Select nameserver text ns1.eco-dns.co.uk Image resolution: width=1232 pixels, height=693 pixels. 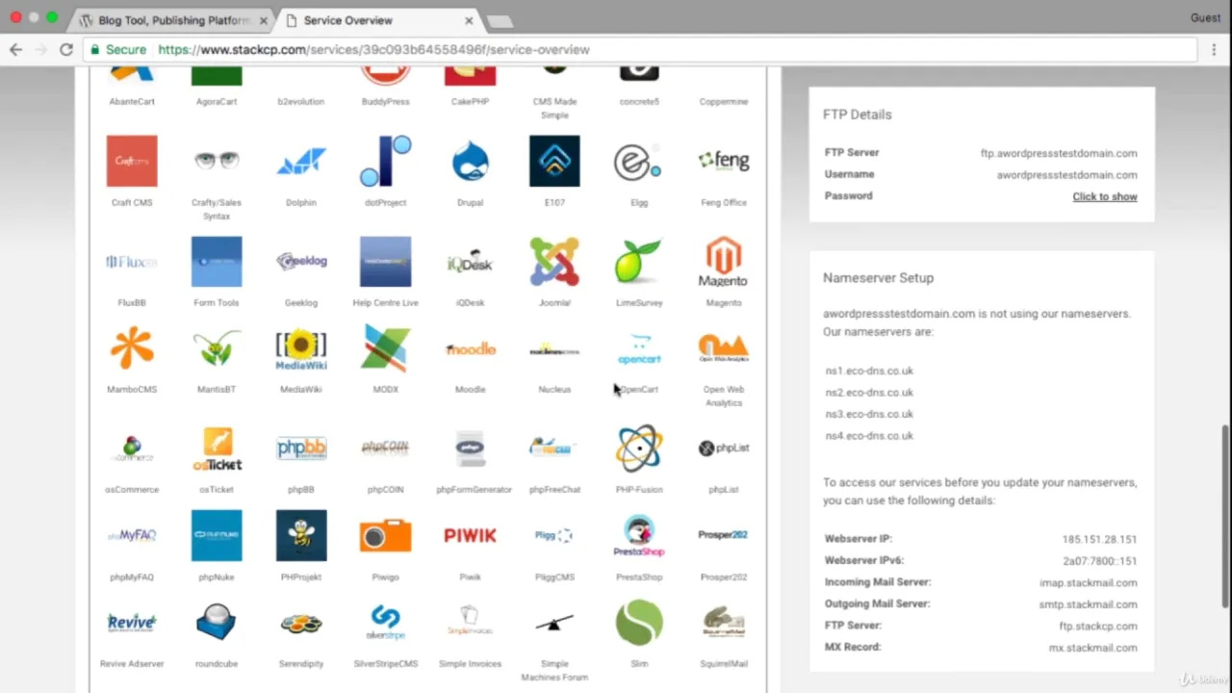[x=869, y=371]
